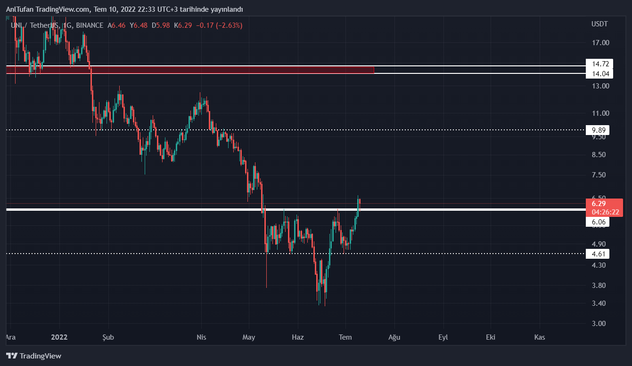
Task: Click the 9.89 dotted line price label
Action: coord(597,130)
